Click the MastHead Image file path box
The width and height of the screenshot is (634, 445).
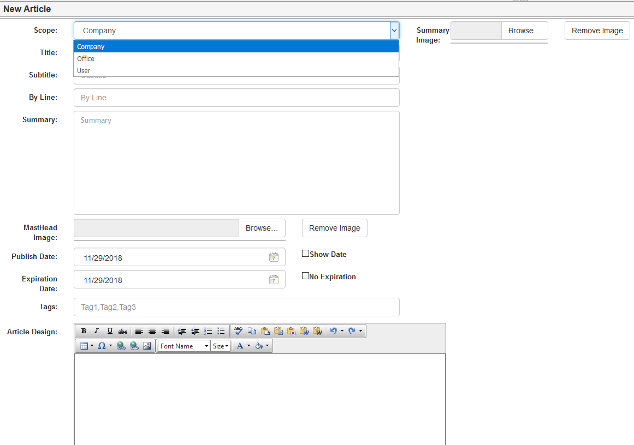coord(157,228)
